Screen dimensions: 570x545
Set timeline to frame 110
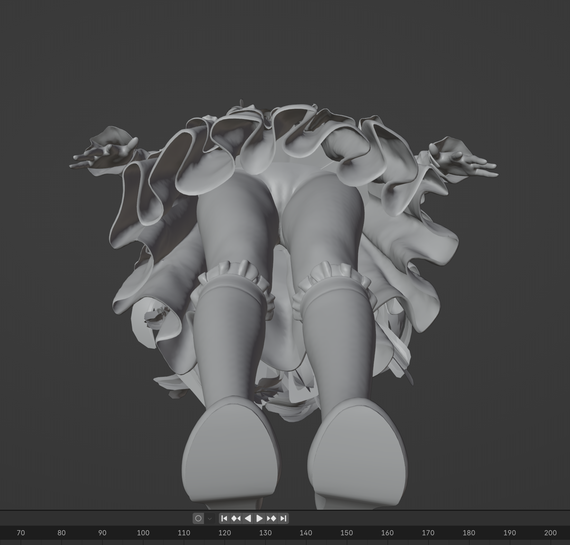point(184,533)
